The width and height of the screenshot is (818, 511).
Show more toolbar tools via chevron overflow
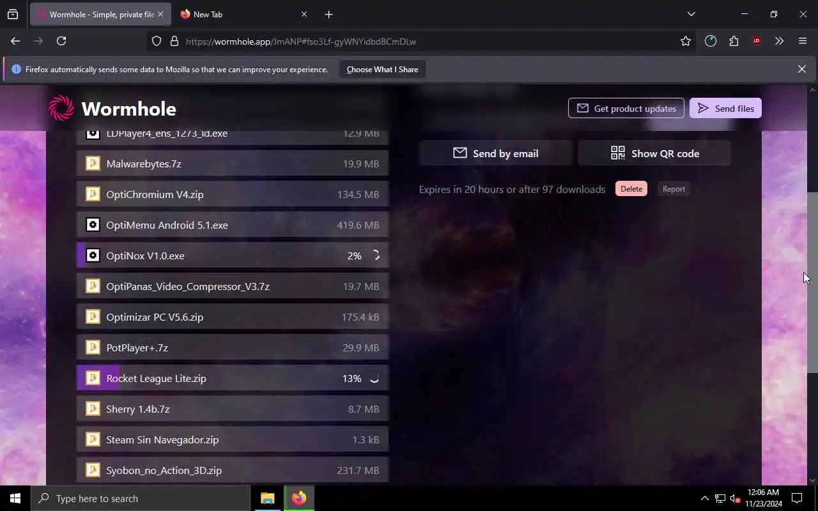779,41
